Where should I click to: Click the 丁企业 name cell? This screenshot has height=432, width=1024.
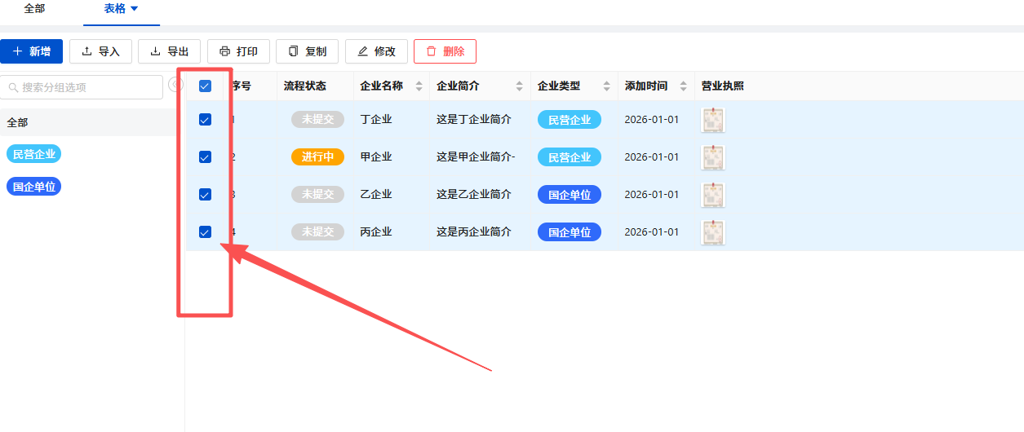pyautogui.click(x=376, y=120)
